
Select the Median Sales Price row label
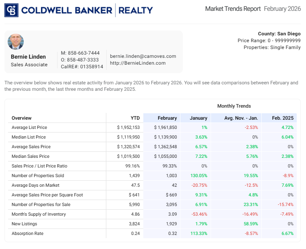coord(31,157)
